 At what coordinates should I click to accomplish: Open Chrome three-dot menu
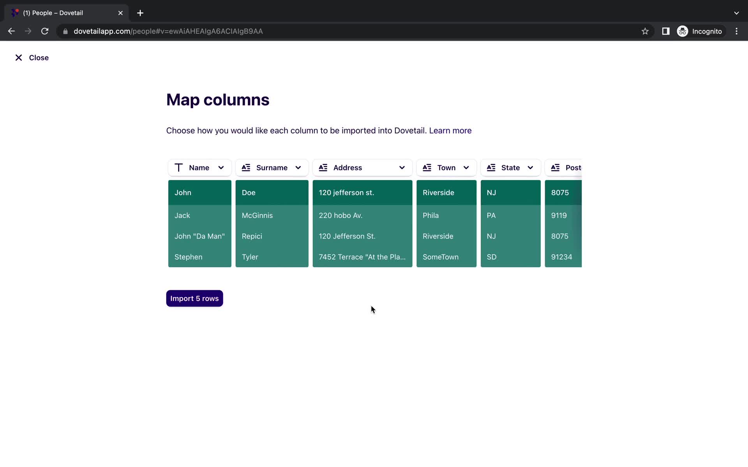736,31
